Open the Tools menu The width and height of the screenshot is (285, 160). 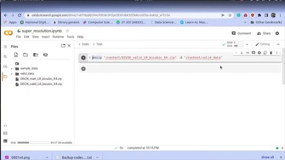[x=70, y=37]
